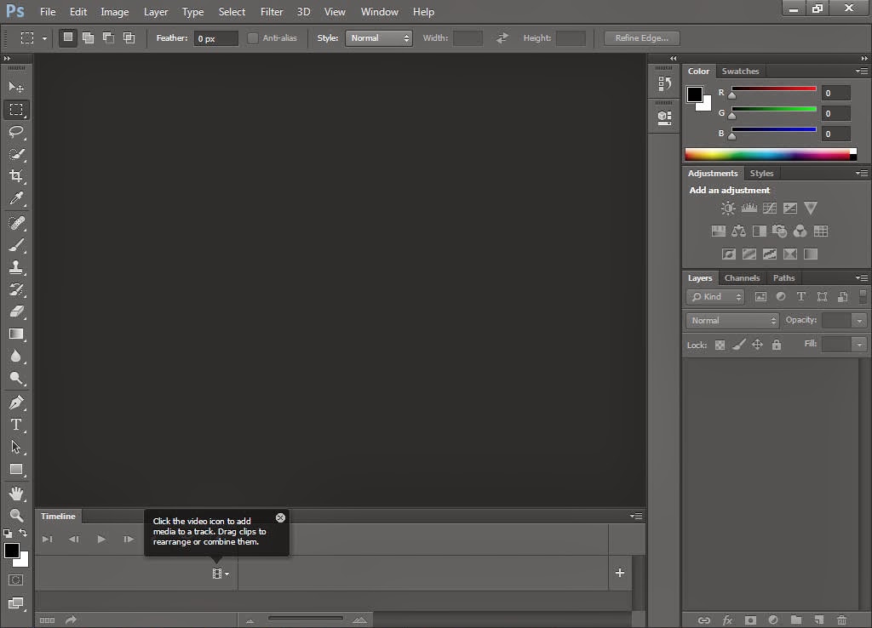Click the color spectrum ramp
The height and width of the screenshot is (628, 872).
click(766, 155)
